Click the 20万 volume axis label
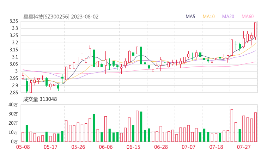261x155 pixels. pos(13,123)
